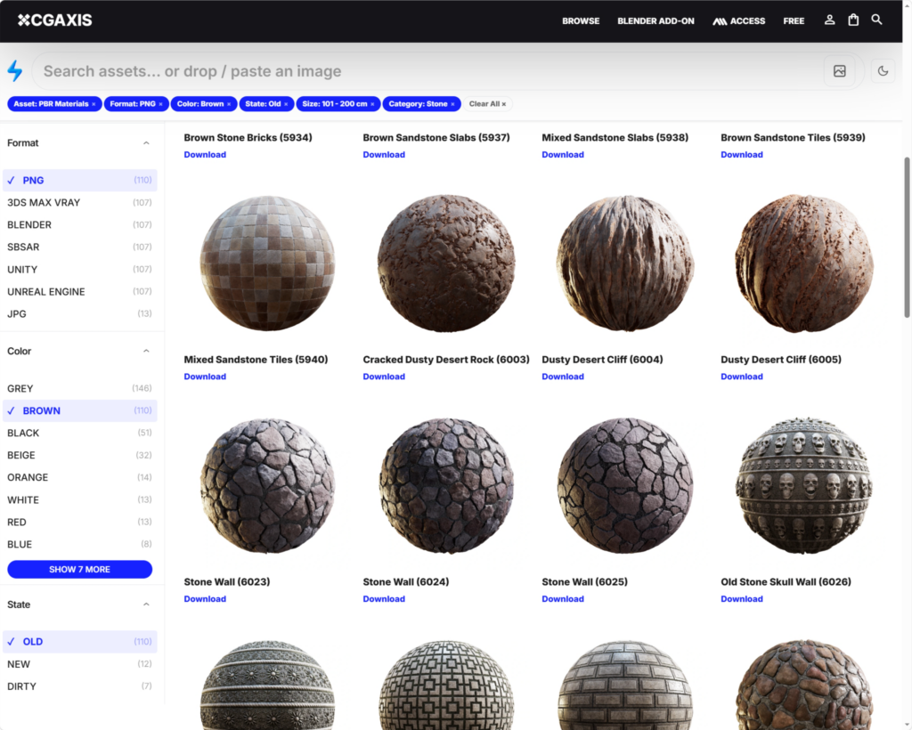Open the Browse menu item
Image resolution: width=912 pixels, height=730 pixels.
point(581,21)
